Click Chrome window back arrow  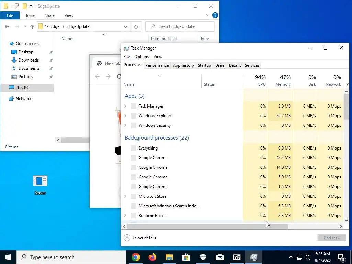tap(97, 76)
